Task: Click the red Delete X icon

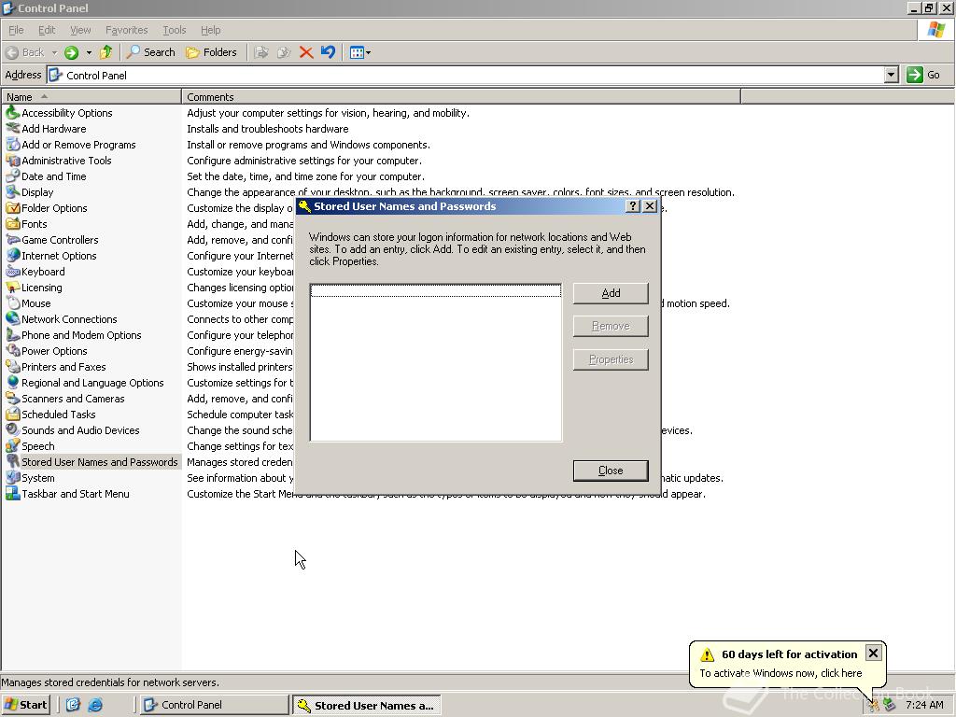Action: (306, 52)
